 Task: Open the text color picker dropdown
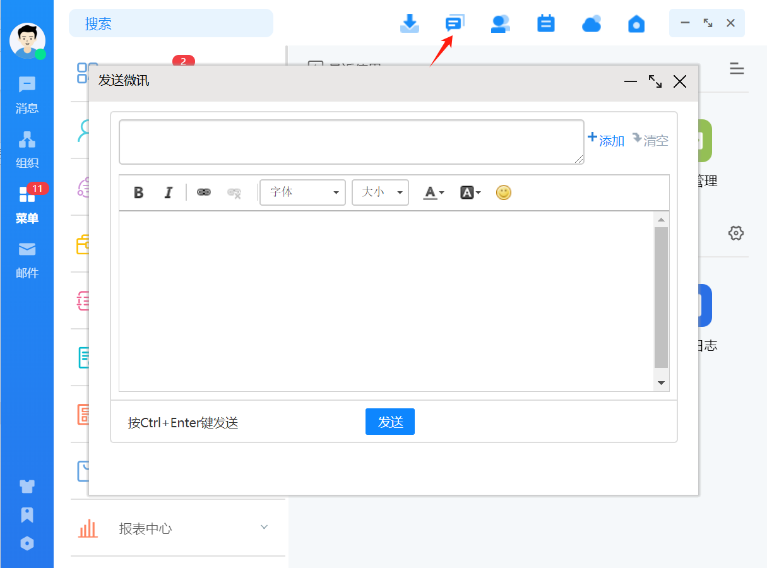(433, 192)
